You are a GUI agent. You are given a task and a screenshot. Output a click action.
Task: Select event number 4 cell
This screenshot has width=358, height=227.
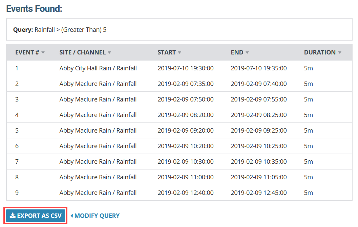(x=17, y=115)
